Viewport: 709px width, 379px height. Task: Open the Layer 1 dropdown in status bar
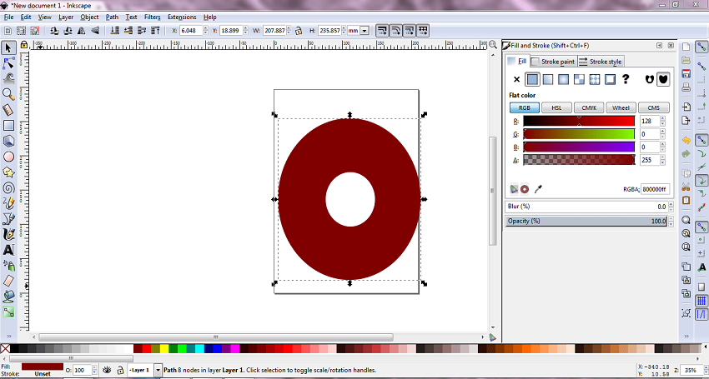point(142,370)
